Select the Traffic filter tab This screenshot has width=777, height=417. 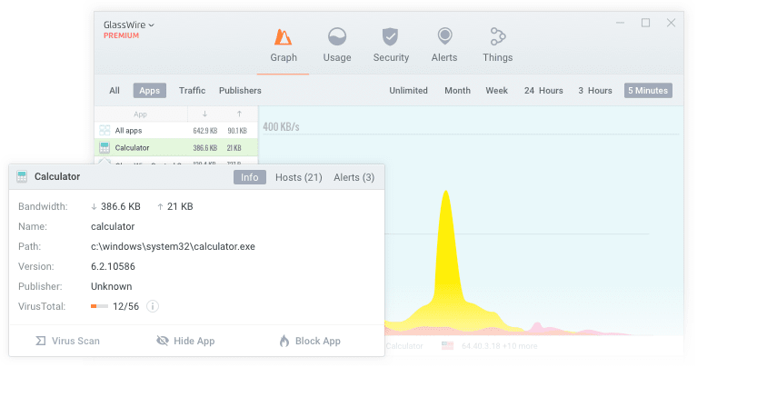(193, 91)
